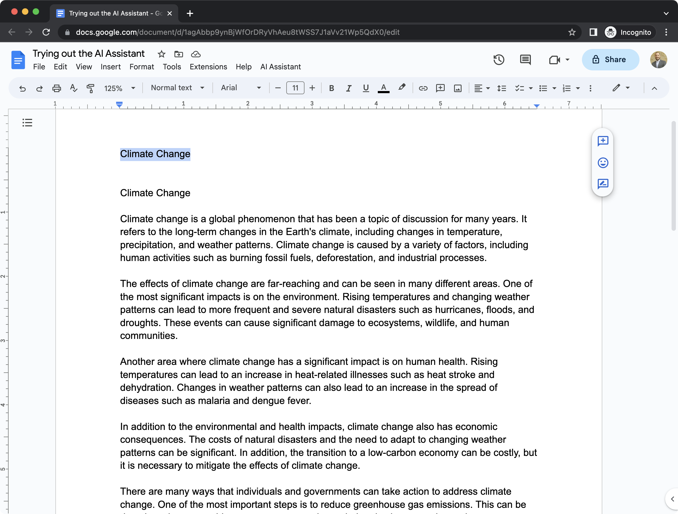Go to Docs home via the blue logo
This screenshot has height=514, width=678.
tap(18, 60)
